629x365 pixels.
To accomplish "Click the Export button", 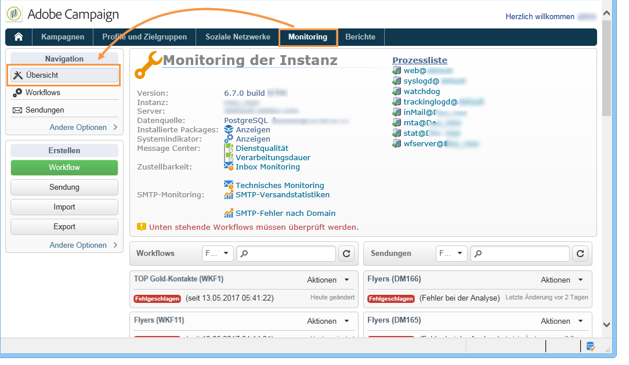I will [64, 227].
